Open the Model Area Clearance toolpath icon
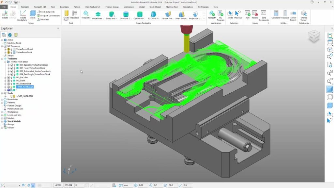Image resolution: width=334 pixels, height=188 pixels. click(98, 15)
